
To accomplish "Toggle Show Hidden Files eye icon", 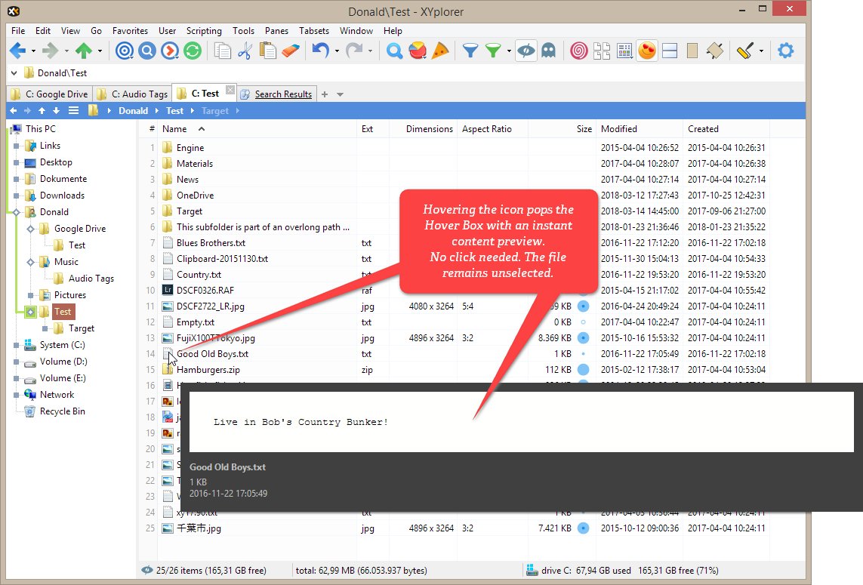I will tap(526, 51).
